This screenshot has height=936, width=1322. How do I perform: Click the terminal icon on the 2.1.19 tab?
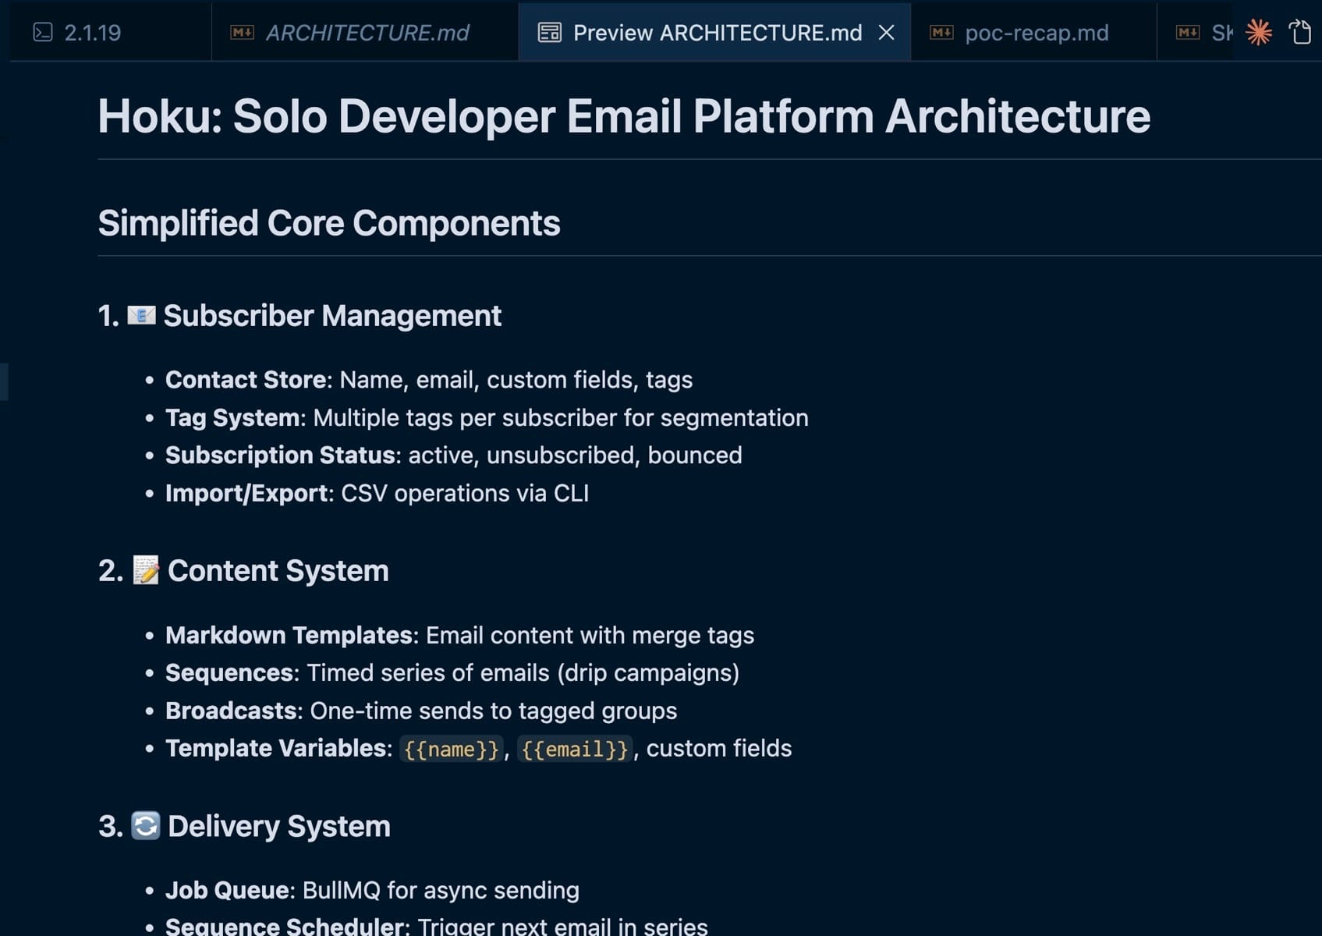[x=43, y=32]
